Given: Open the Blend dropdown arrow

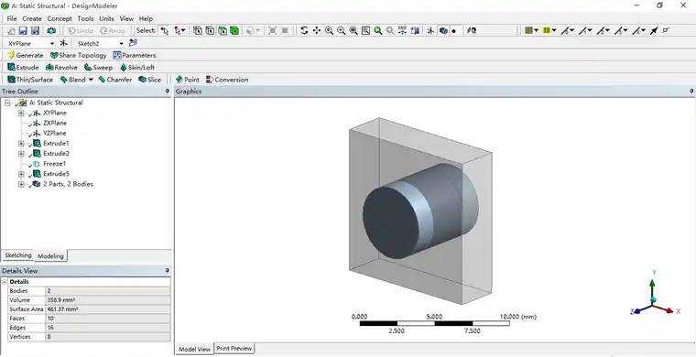Looking at the screenshot, I should click(x=91, y=80).
